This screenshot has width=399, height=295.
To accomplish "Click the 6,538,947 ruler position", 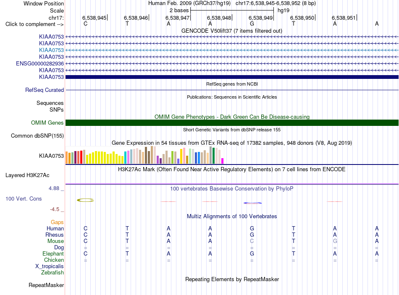I will coord(177,18).
